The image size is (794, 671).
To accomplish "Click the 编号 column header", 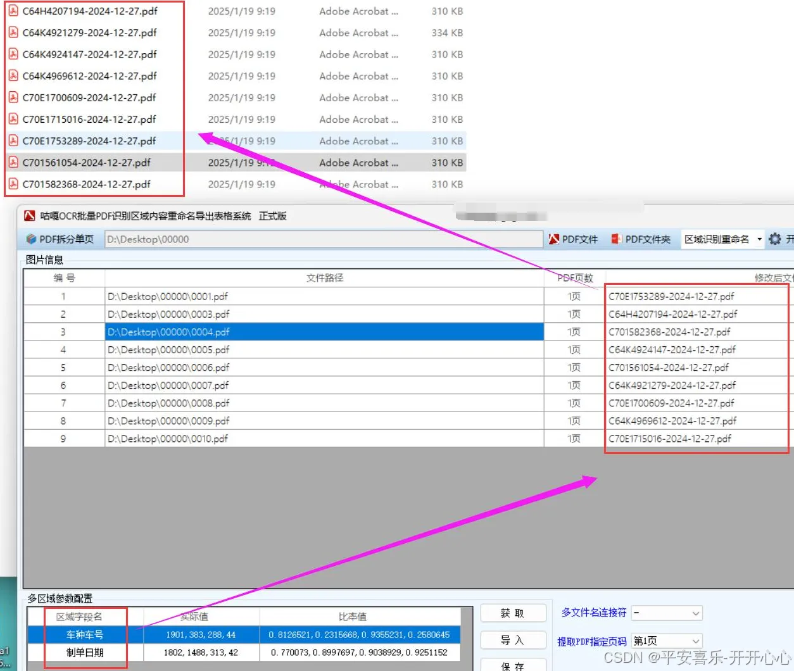I will coord(64,278).
